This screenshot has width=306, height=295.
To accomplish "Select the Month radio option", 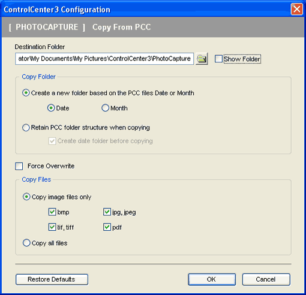I will 105,108.
